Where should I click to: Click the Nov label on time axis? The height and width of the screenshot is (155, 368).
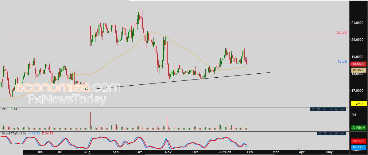(168, 152)
